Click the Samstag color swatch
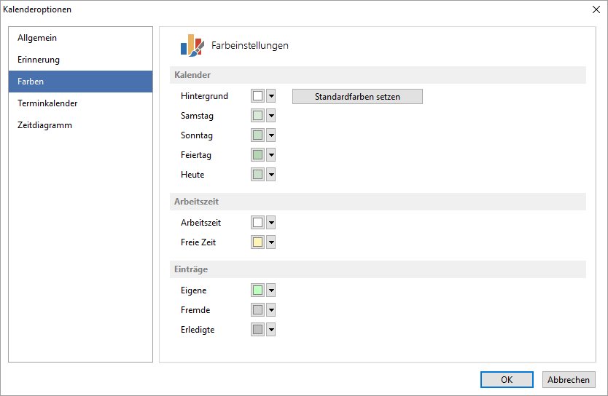Screen dimensions: 608x396 (257, 115)
